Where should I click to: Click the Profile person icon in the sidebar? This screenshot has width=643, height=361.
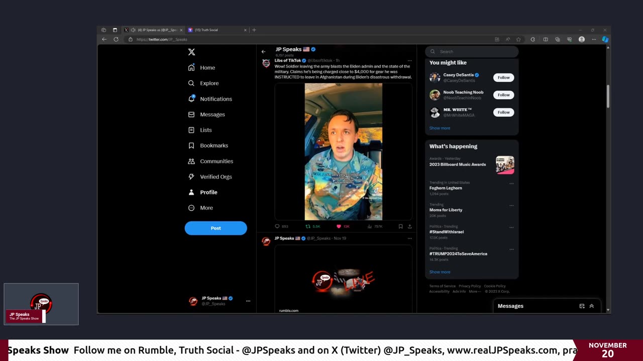191,192
